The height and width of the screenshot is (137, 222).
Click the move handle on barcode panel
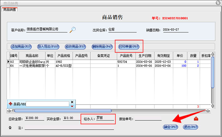tap(10, 104)
